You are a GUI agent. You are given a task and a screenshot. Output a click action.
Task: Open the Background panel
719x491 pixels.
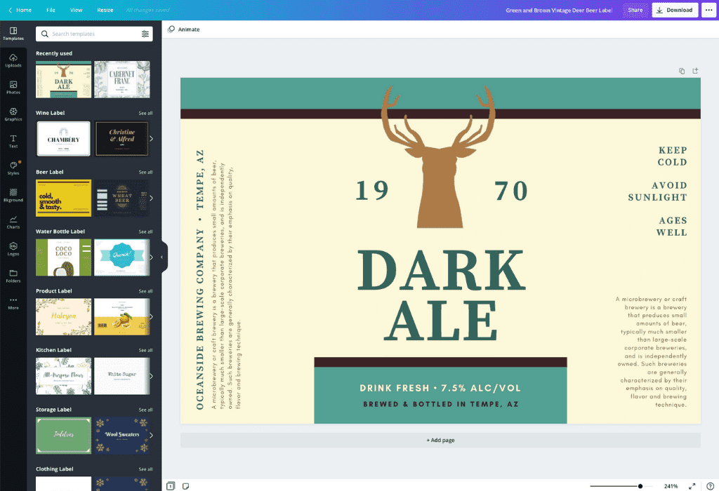click(13, 196)
